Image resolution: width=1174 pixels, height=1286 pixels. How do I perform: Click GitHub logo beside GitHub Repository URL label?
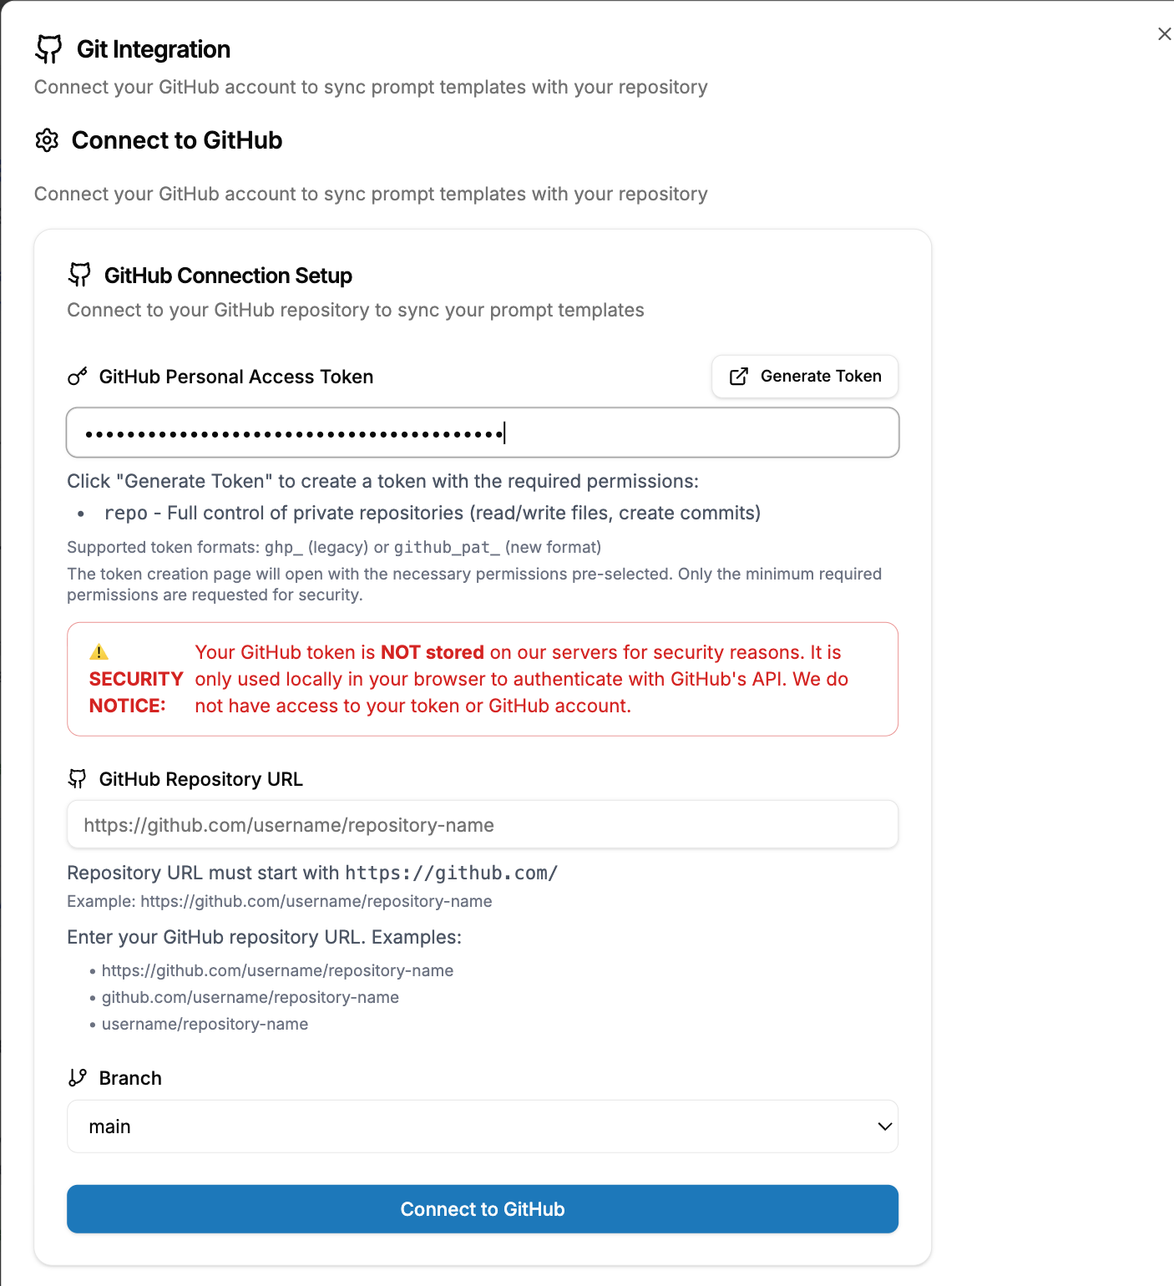[78, 779]
